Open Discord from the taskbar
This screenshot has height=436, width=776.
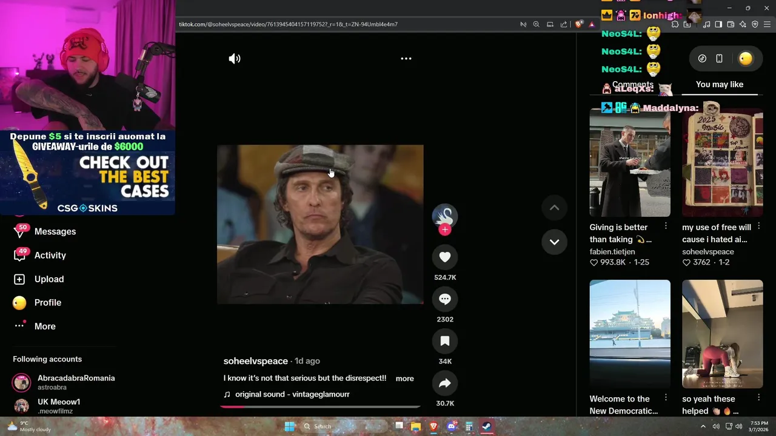(x=451, y=426)
